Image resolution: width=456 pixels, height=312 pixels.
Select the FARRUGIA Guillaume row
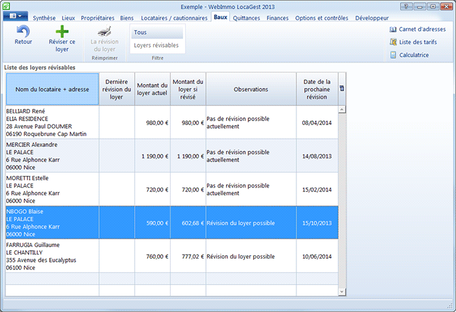pos(52,256)
